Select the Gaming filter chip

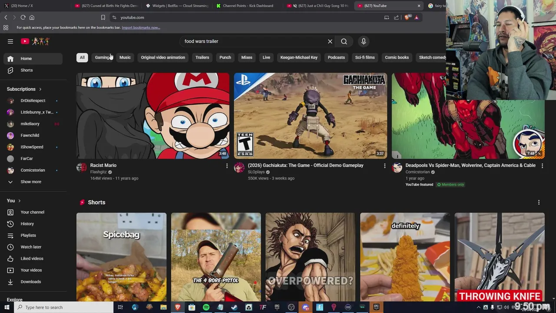click(103, 57)
